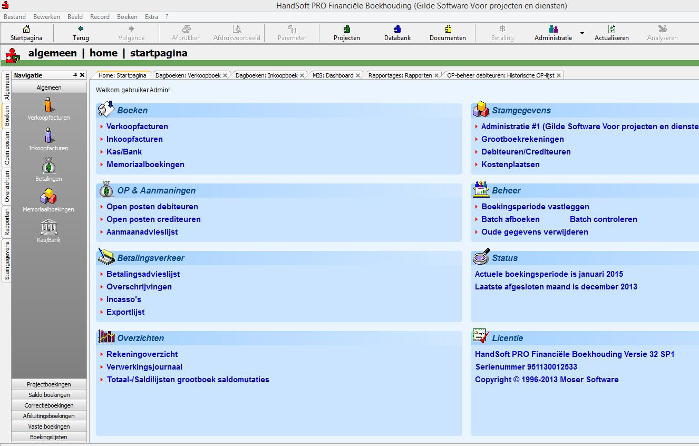Click the Status magnifier icon

pos(481,256)
